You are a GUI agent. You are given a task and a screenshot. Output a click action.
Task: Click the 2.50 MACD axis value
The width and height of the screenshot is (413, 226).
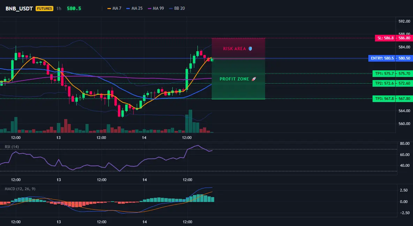point(404,190)
